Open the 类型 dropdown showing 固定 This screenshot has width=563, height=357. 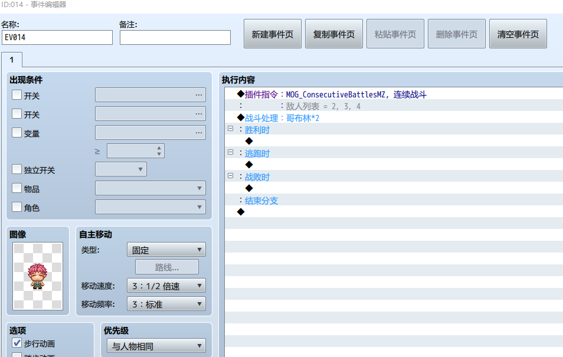[x=166, y=250]
